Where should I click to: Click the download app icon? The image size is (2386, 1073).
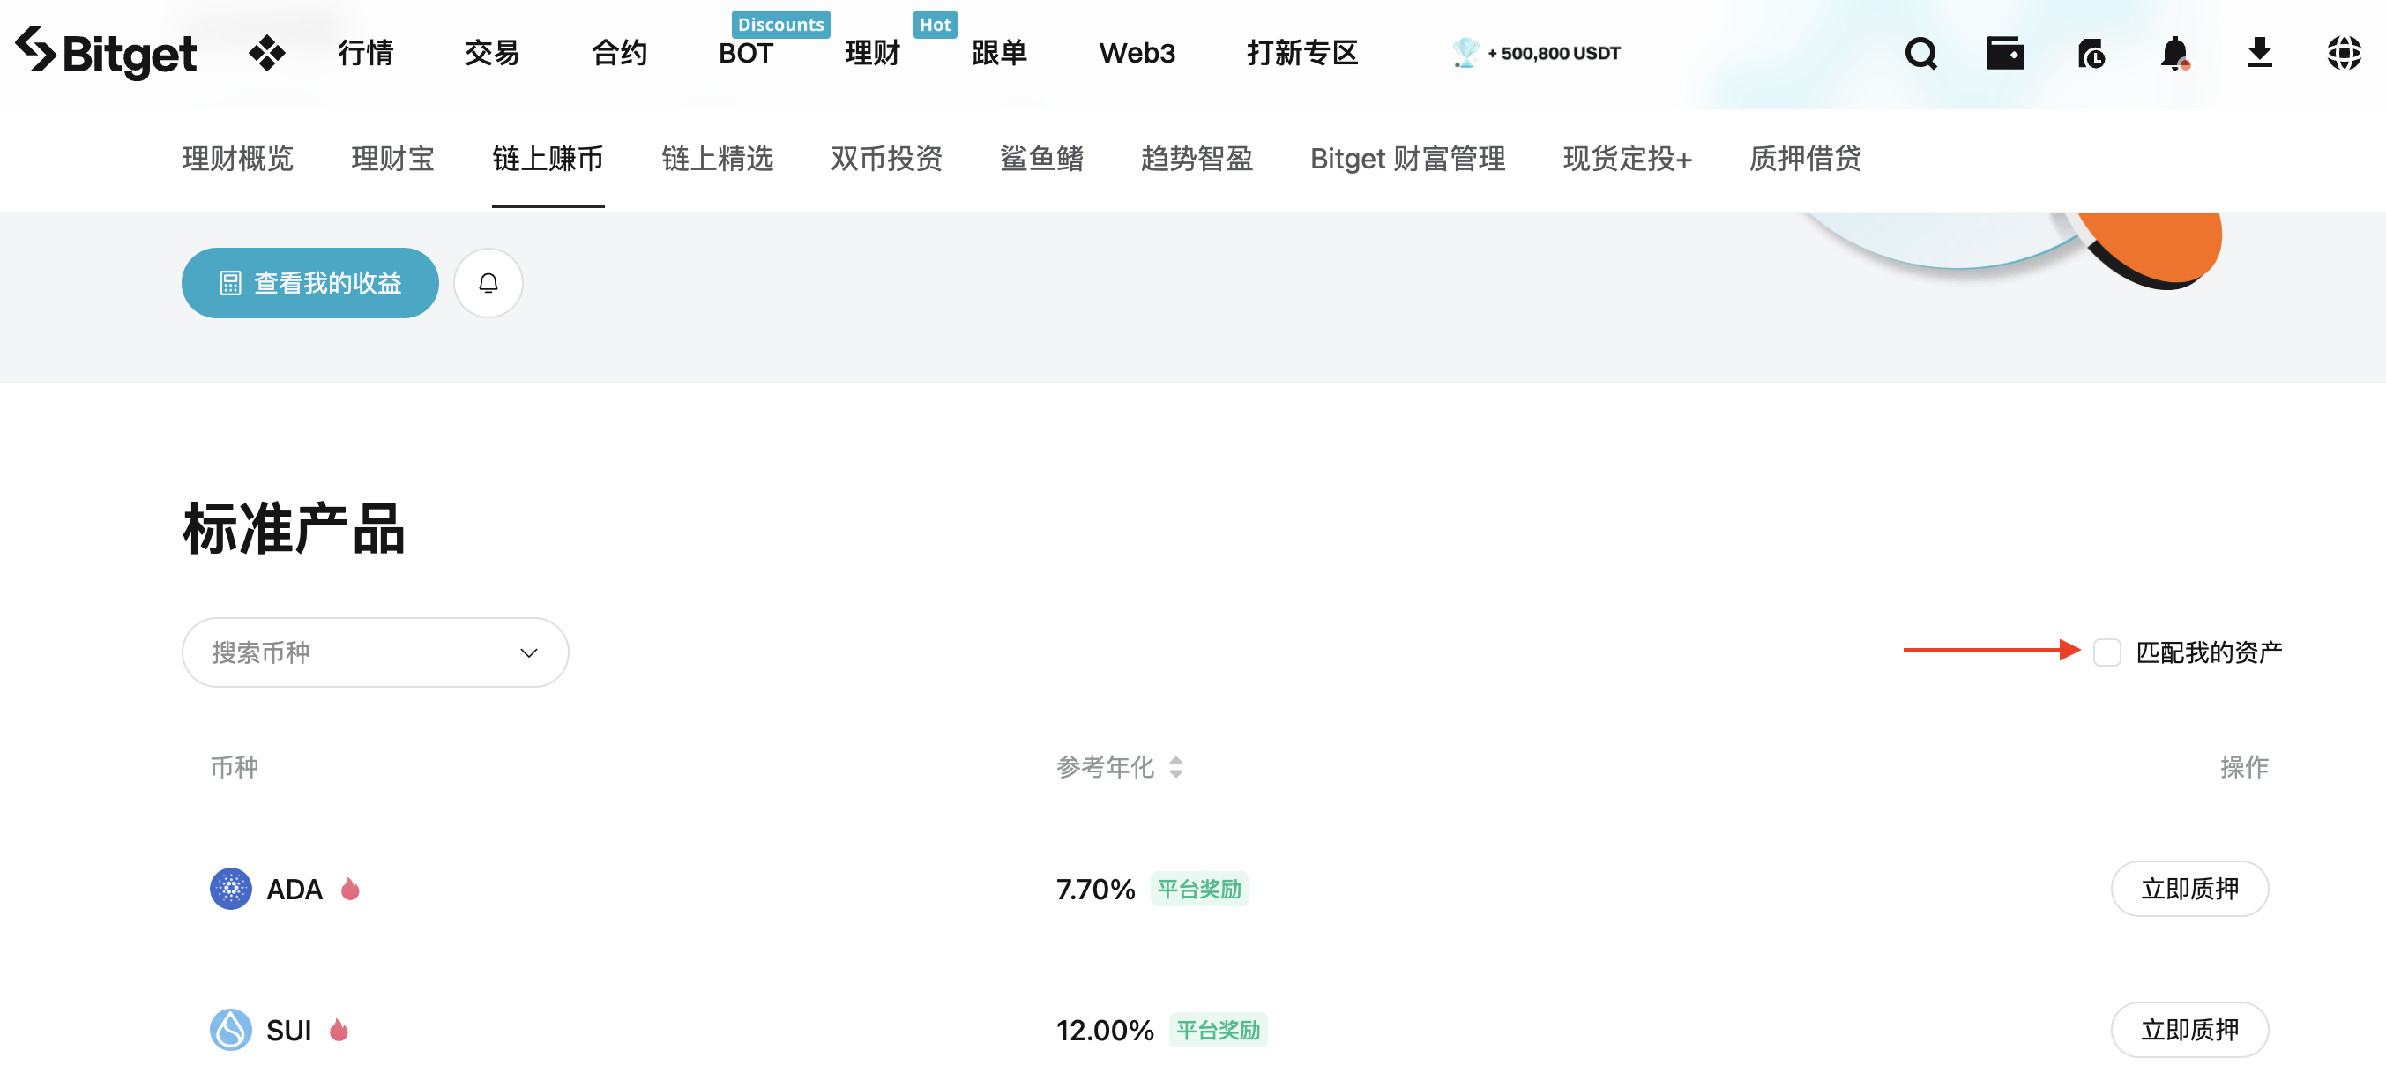click(2259, 53)
